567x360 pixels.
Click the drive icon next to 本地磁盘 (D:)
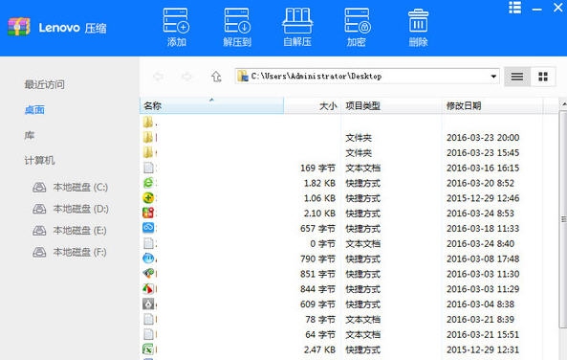point(39,209)
